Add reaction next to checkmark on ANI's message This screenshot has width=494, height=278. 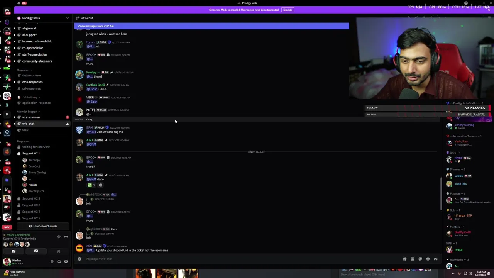tap(101, 185)
